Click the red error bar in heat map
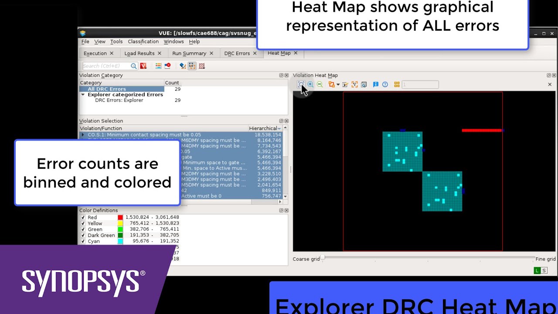 click(x=482, y=130)
